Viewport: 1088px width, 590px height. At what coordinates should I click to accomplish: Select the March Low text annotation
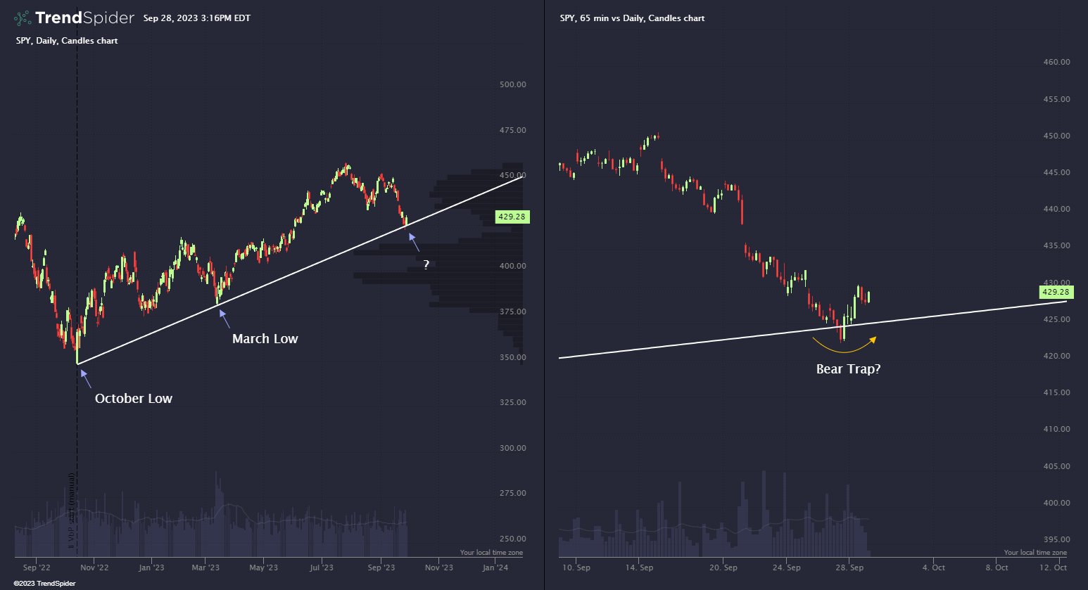pos(265,339)
